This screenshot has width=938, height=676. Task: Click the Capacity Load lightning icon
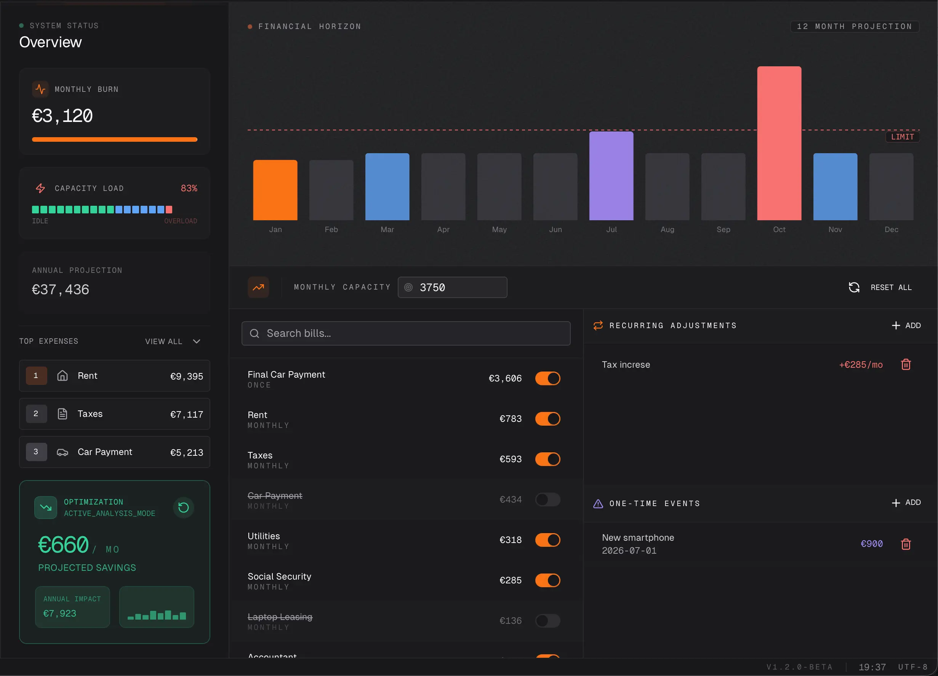tap(40, 188)
